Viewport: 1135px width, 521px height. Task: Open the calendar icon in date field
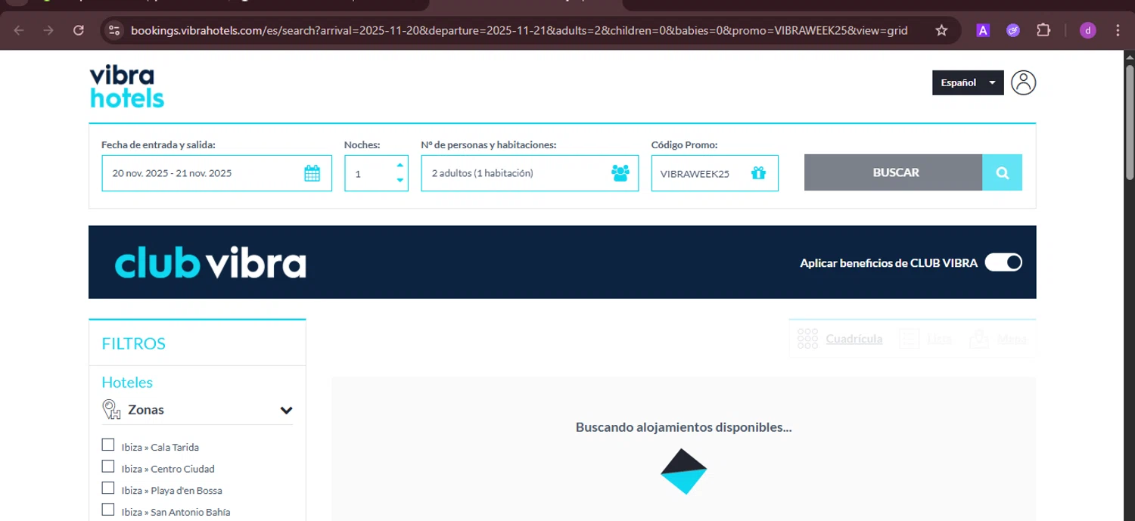coord(312,173)
